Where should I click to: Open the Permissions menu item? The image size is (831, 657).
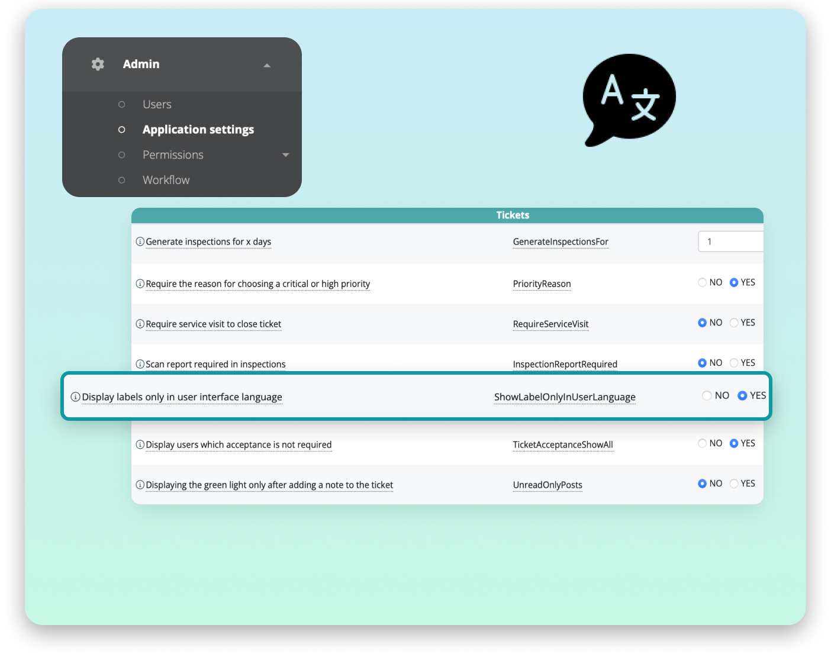(x=173, y=154)
